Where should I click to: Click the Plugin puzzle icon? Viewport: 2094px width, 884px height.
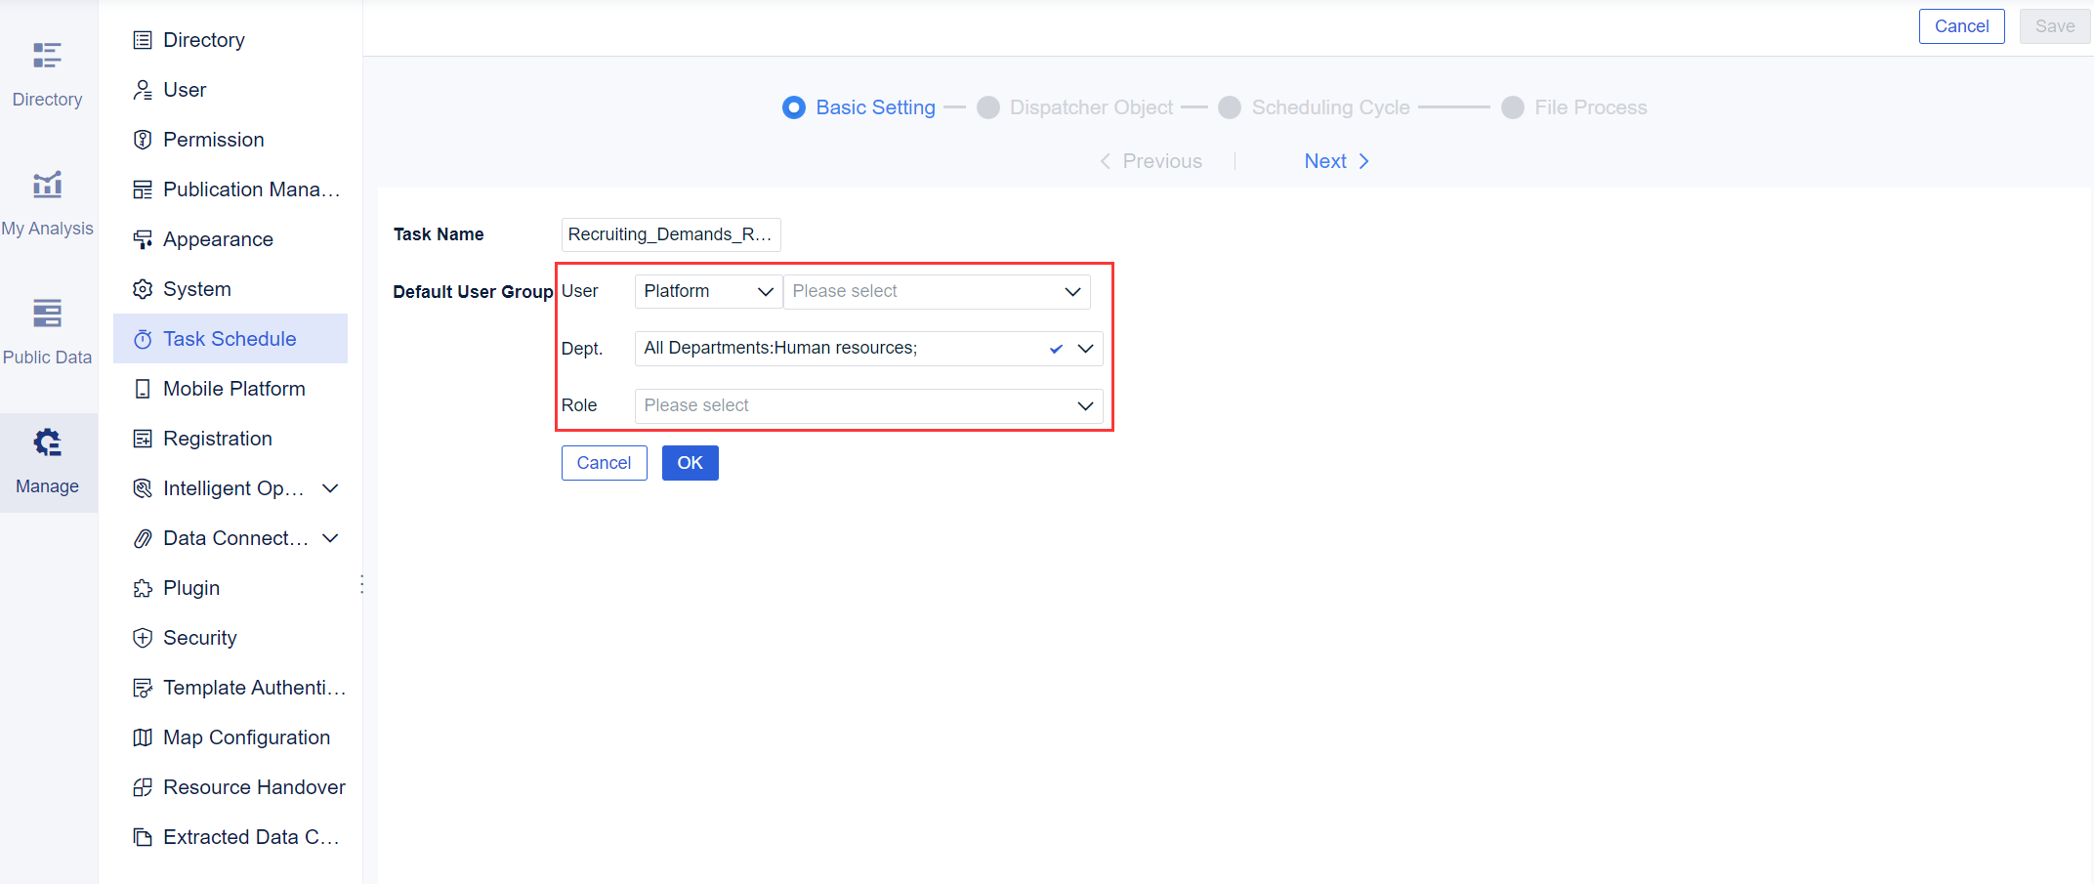pos(143,588)
